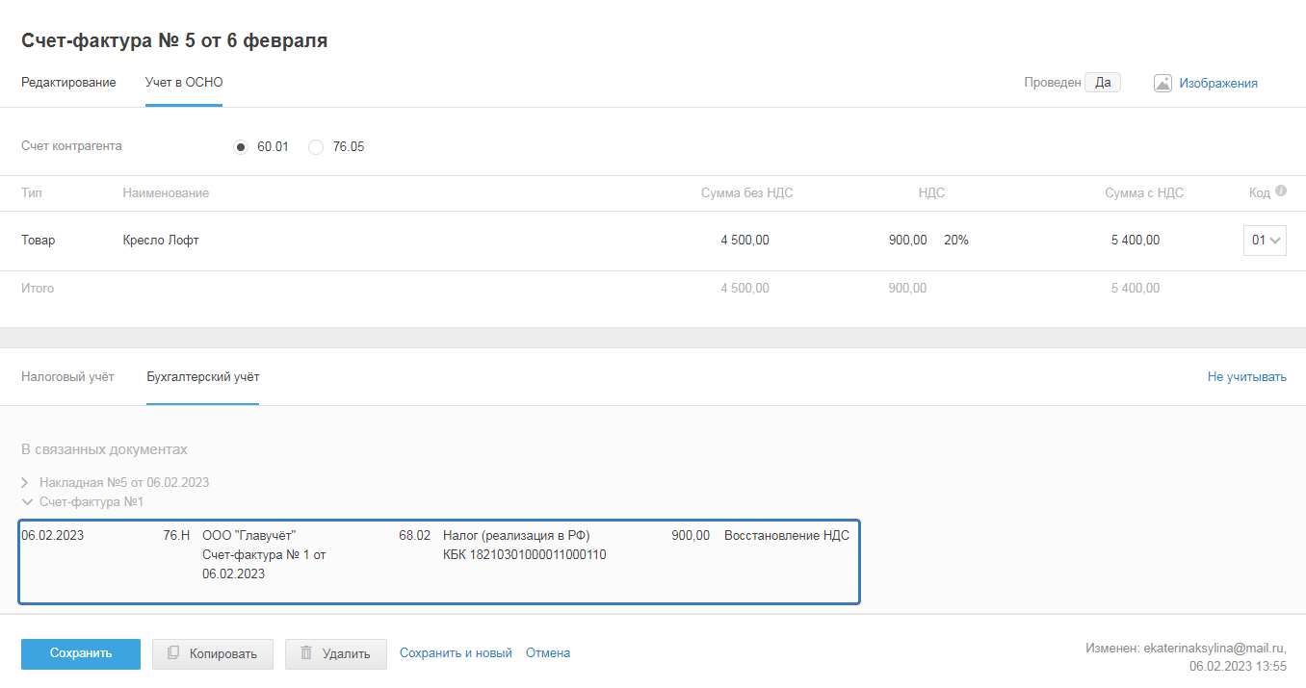The height and width of the screenshot is (688, 1306).
Task: Click posting amount 900,00
Action: pyautogui.click(x=691, y=536)
